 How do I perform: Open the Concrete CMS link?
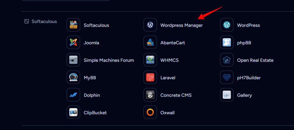176,95
